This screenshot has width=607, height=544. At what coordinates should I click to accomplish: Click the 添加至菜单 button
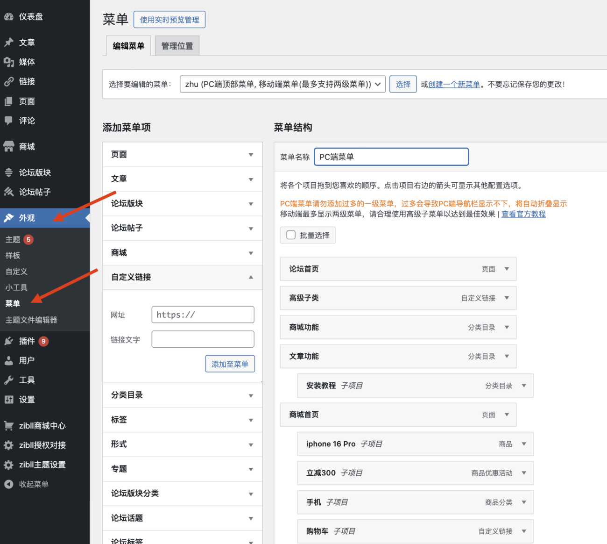(x=230, y=364)
